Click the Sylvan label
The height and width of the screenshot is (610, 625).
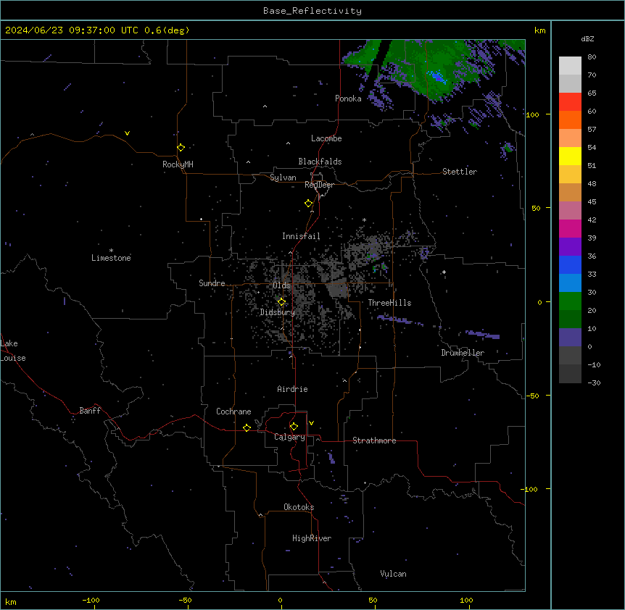coord(283,177)
